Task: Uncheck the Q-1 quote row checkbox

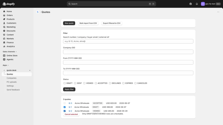Action: coord(65,107)
